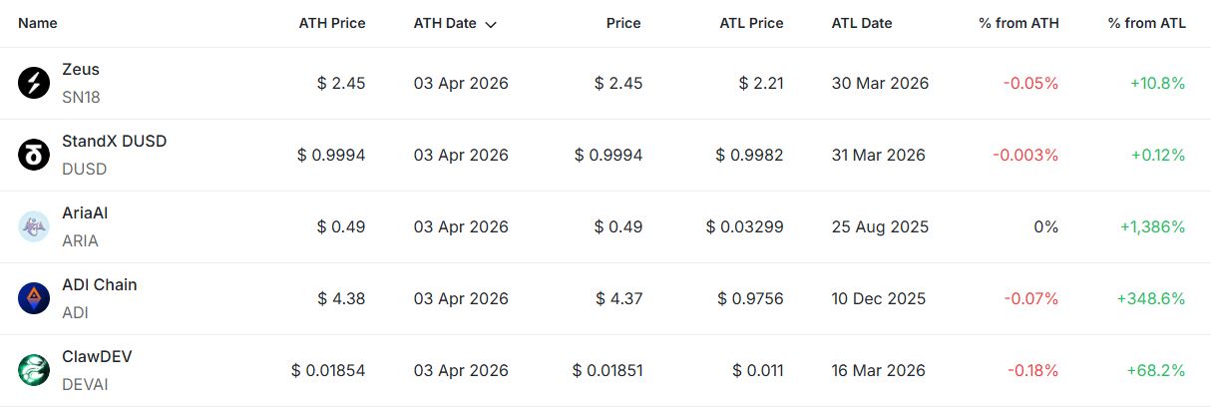The width and height of the screenshot is (1211, 408).
Task: Sort by ATL Date column header
Action: point(862,23)
